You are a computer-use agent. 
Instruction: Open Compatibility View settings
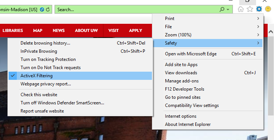[x=208, y=105]
